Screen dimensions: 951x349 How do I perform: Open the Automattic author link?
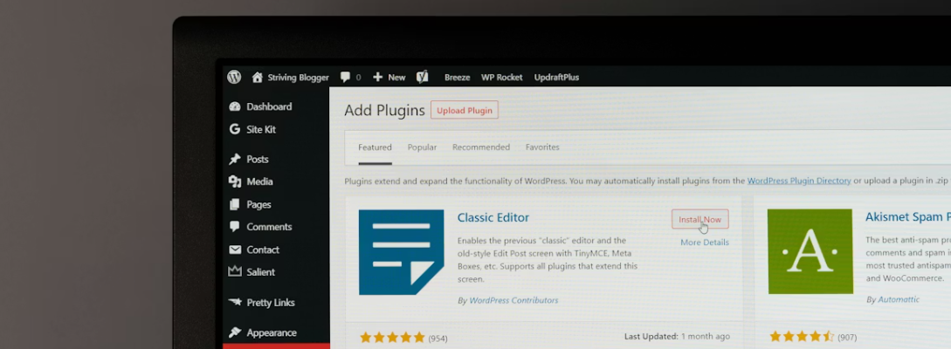pos(898,299)
